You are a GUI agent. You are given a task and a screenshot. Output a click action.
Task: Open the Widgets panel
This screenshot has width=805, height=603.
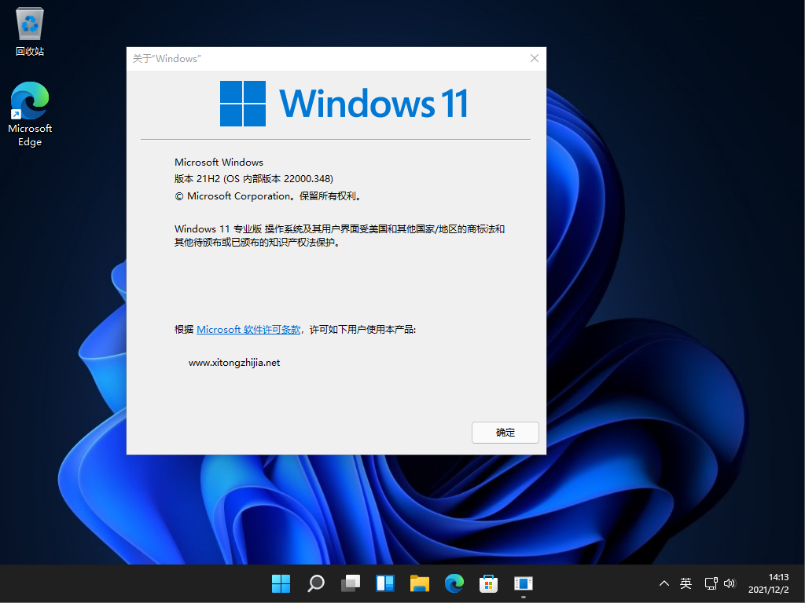(384, 583)
